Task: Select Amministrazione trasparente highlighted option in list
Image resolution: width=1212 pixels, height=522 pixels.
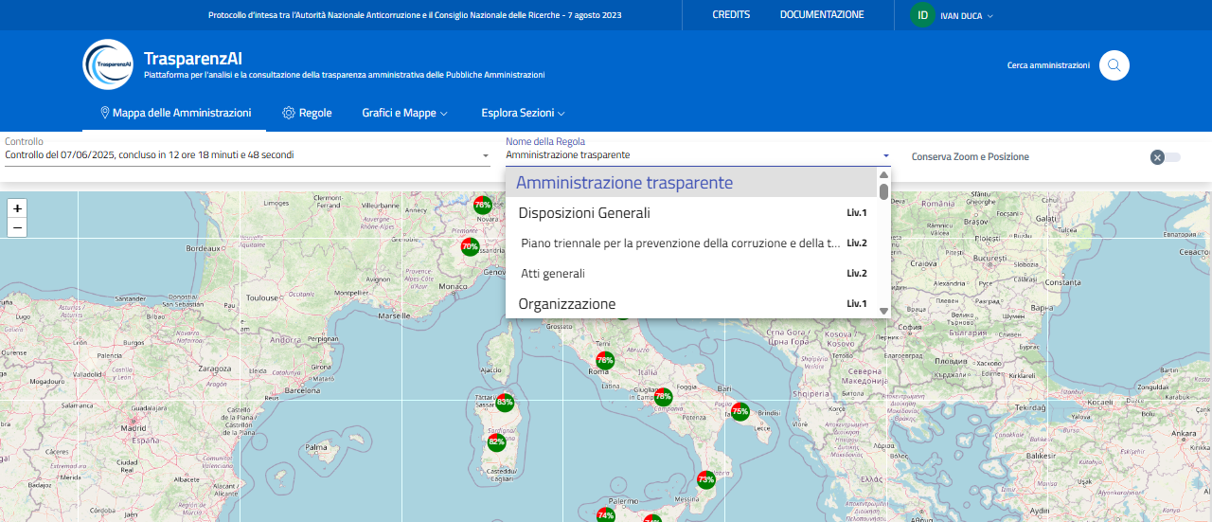Action: tap(691, 182)
